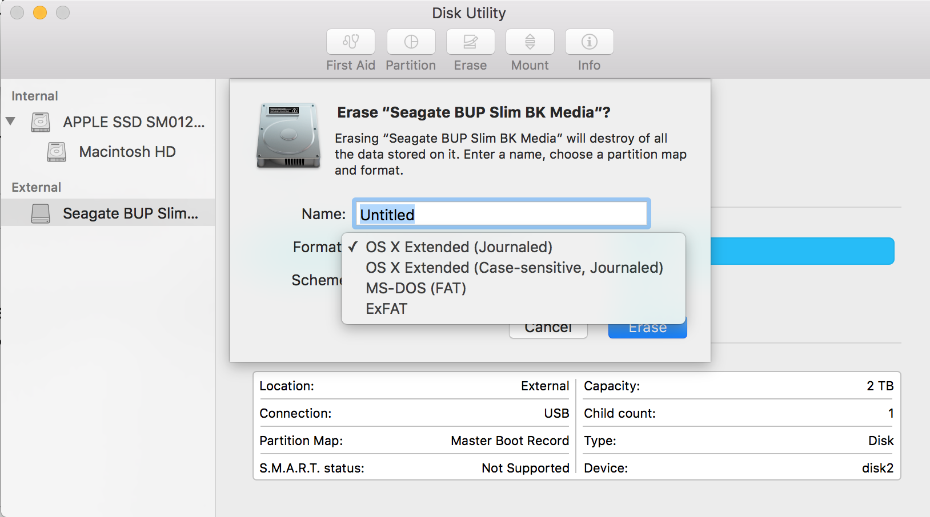Click the Macintosh HD volume icon
This screenshot has width=930, height=517.
click(57, 152)
